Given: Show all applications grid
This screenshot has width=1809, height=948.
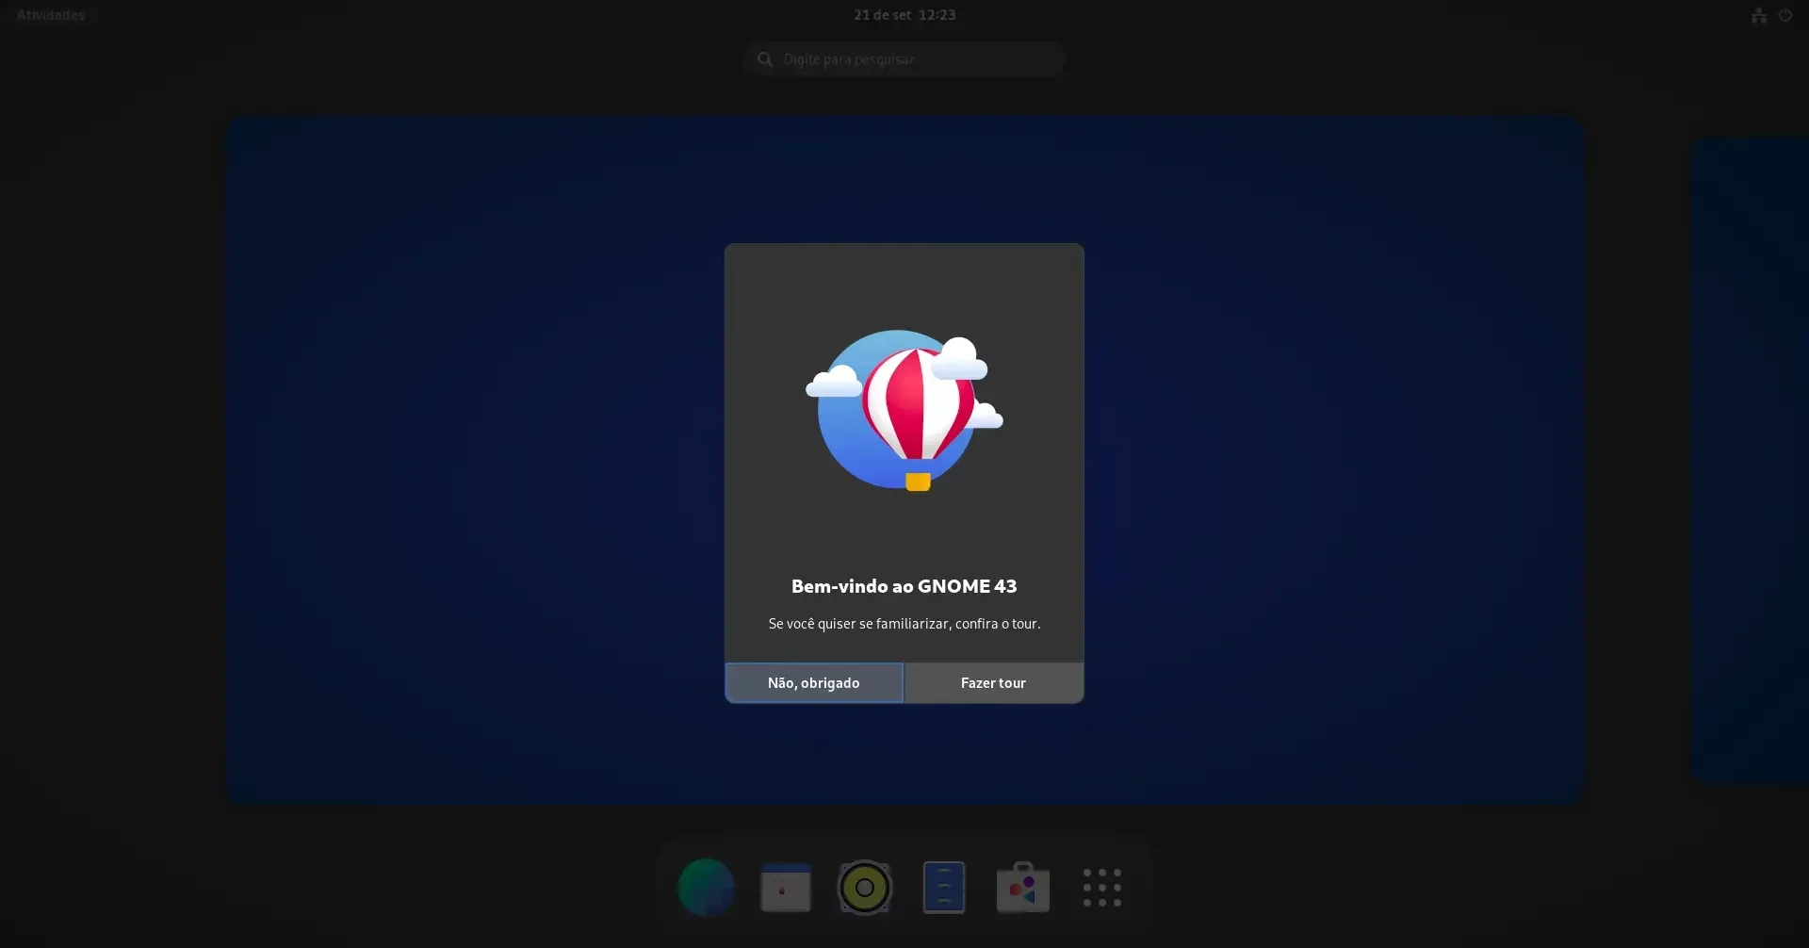Looking at the screenshot, I should (x=1102, y=888).
